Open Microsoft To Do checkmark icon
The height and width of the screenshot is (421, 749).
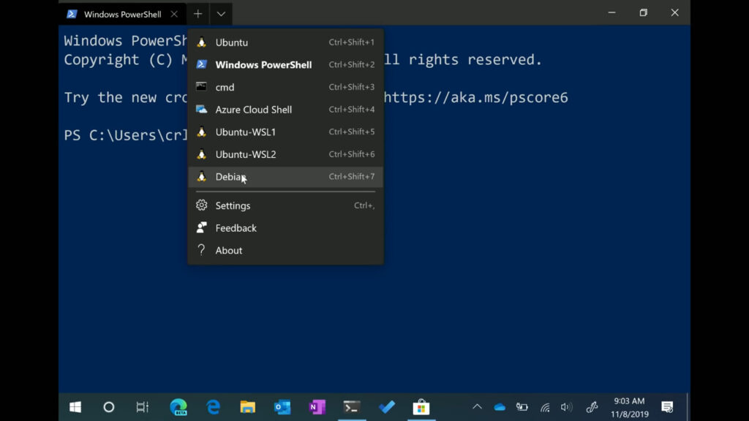(x=387, y=407)
